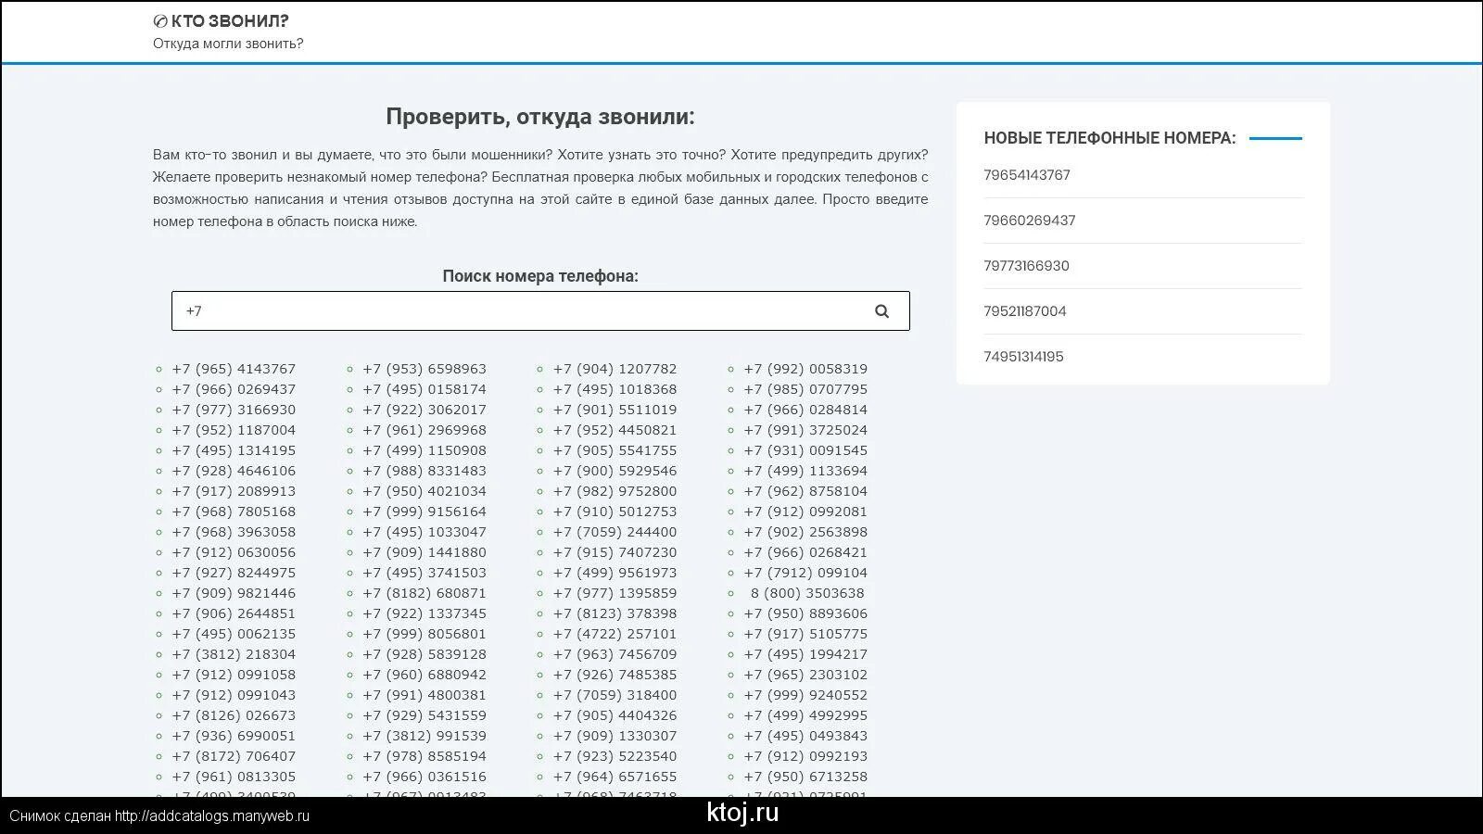The height and width of the screenshot is (834, 1483).
Task: Open number +7 (950) 6713258
Action: point(805,777)
